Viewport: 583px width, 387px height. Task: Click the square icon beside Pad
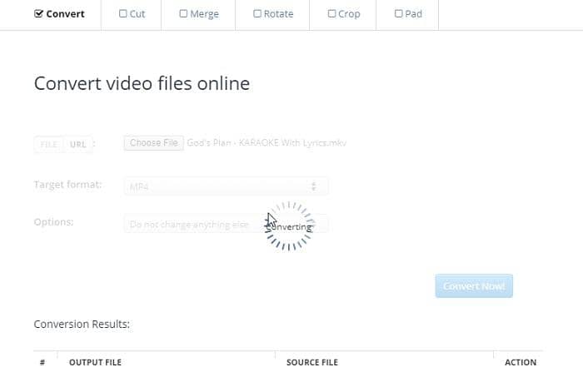(x=398, y=14)
